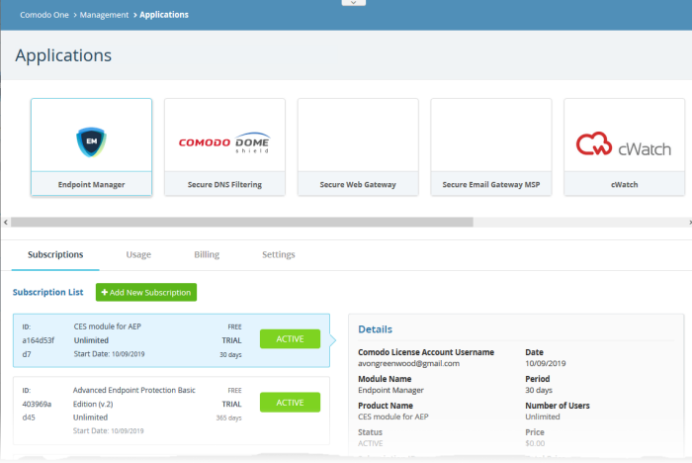Open the Settings tab
This screenshot has height=463, width=692.
click(x=279, y=254)
